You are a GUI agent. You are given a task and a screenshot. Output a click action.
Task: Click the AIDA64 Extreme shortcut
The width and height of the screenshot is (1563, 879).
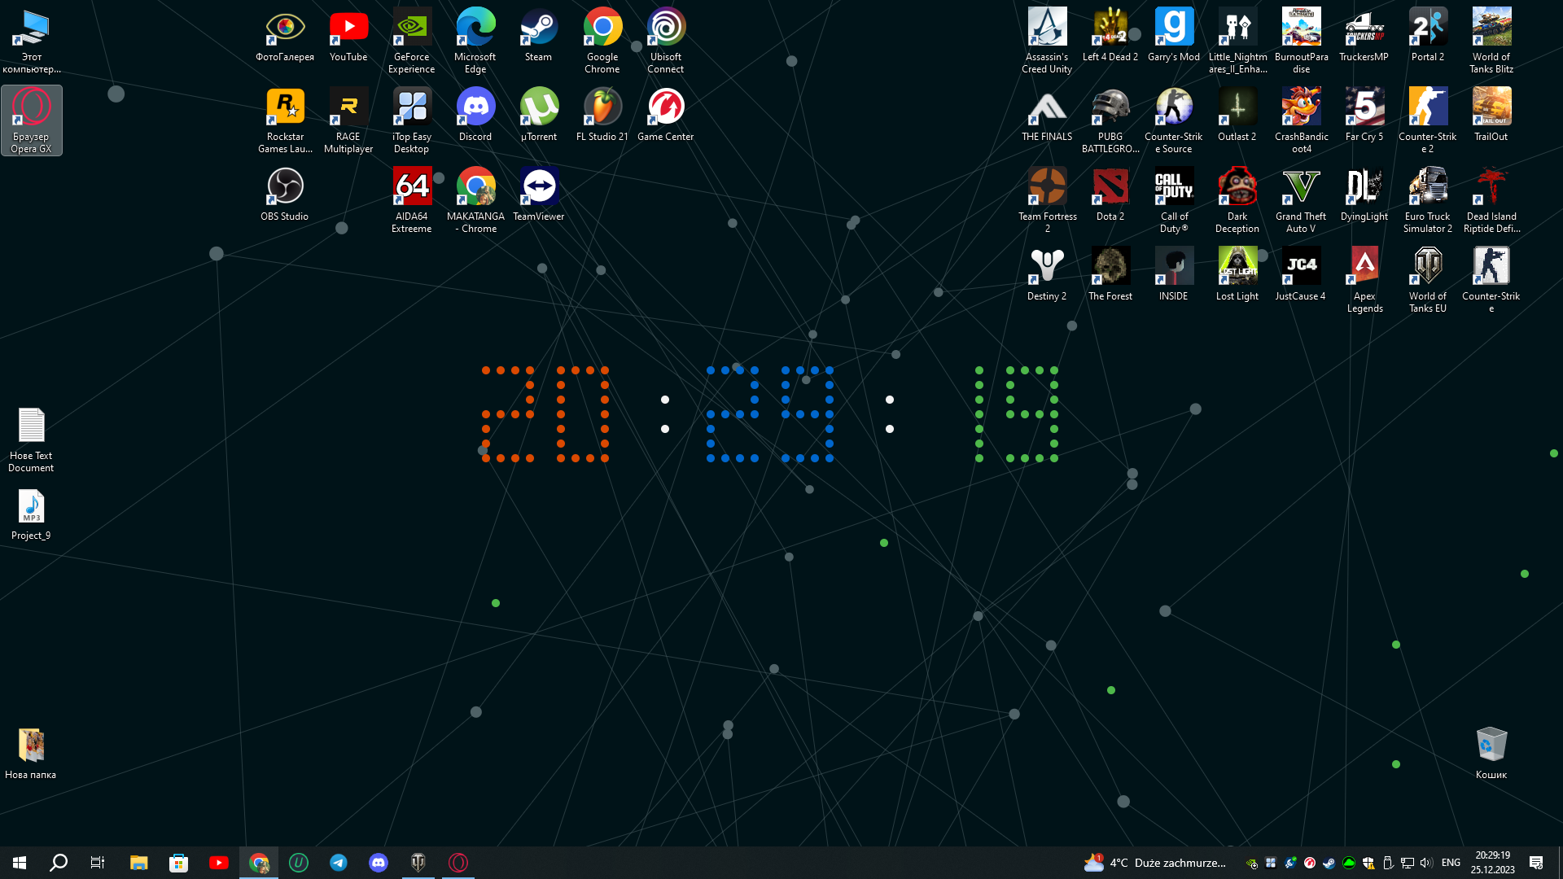(x=412, y=187)
